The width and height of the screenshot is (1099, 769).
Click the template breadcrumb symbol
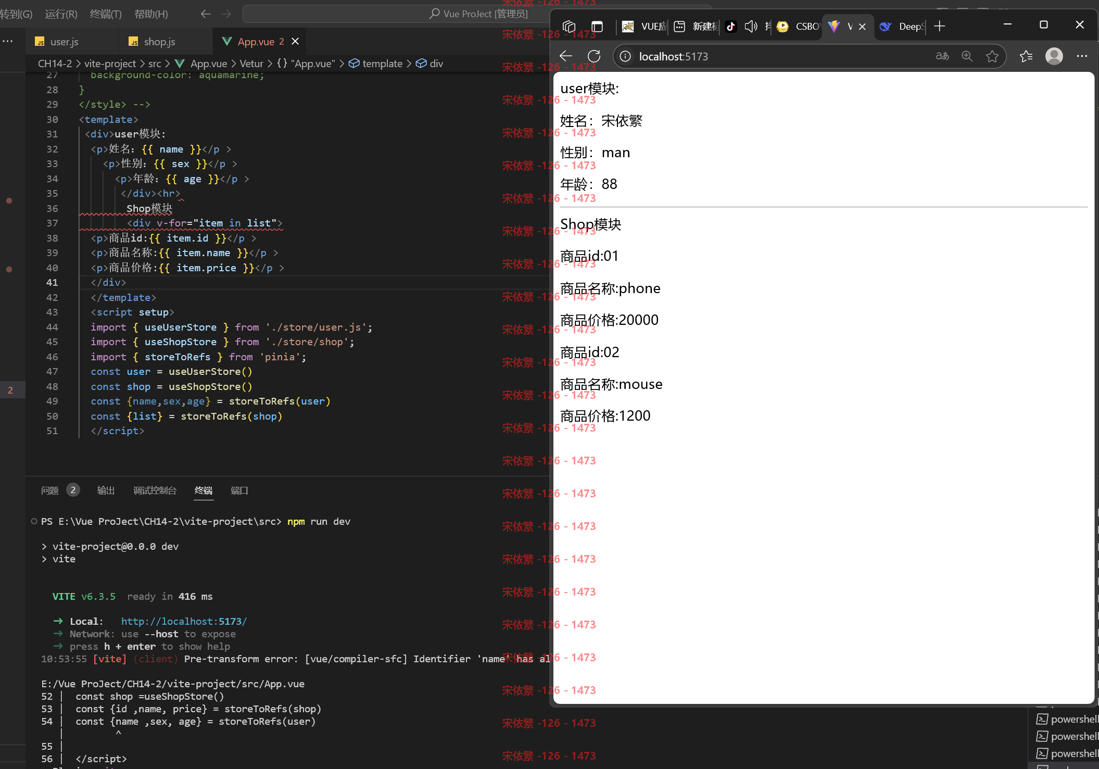pos(375,64)
